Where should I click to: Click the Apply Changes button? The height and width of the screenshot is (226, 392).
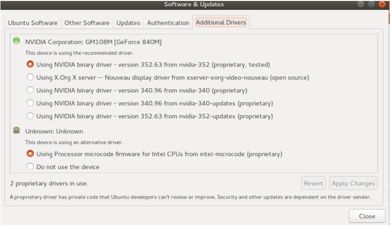tap(353, 183)
